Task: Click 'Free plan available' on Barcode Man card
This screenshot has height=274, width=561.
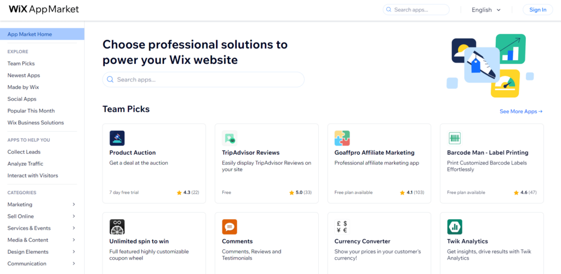Action: click(466, 193)
